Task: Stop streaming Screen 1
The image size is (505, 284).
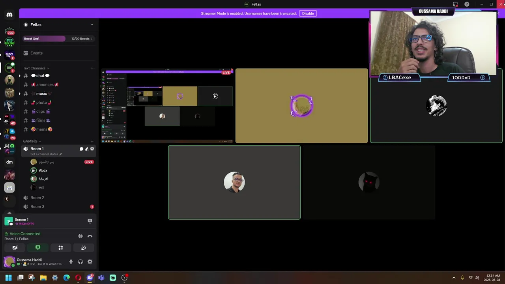Action: (x=90, y=221)
